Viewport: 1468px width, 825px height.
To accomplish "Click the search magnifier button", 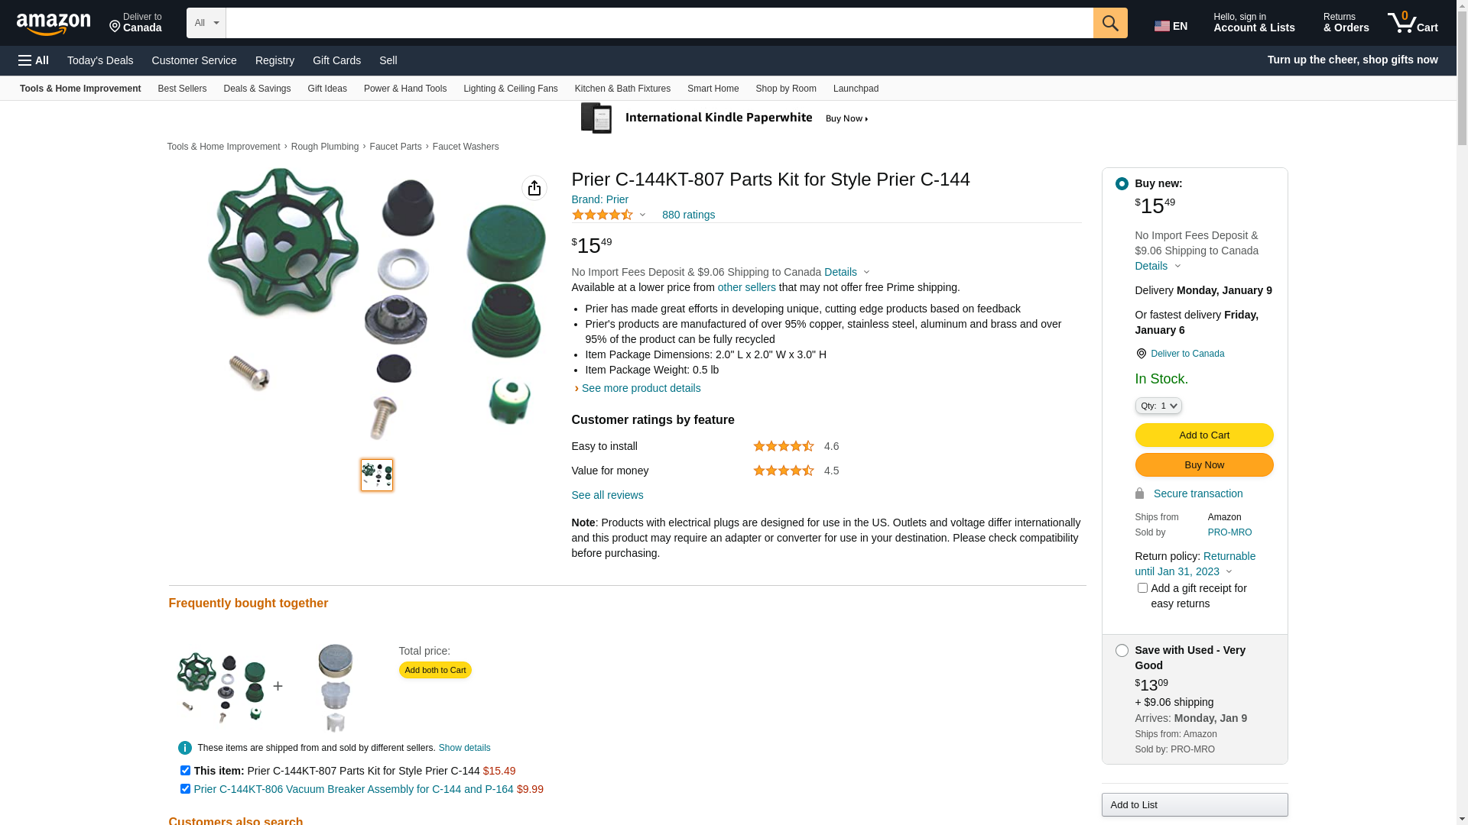I will pyautogui.click(x=1110, y=23).
